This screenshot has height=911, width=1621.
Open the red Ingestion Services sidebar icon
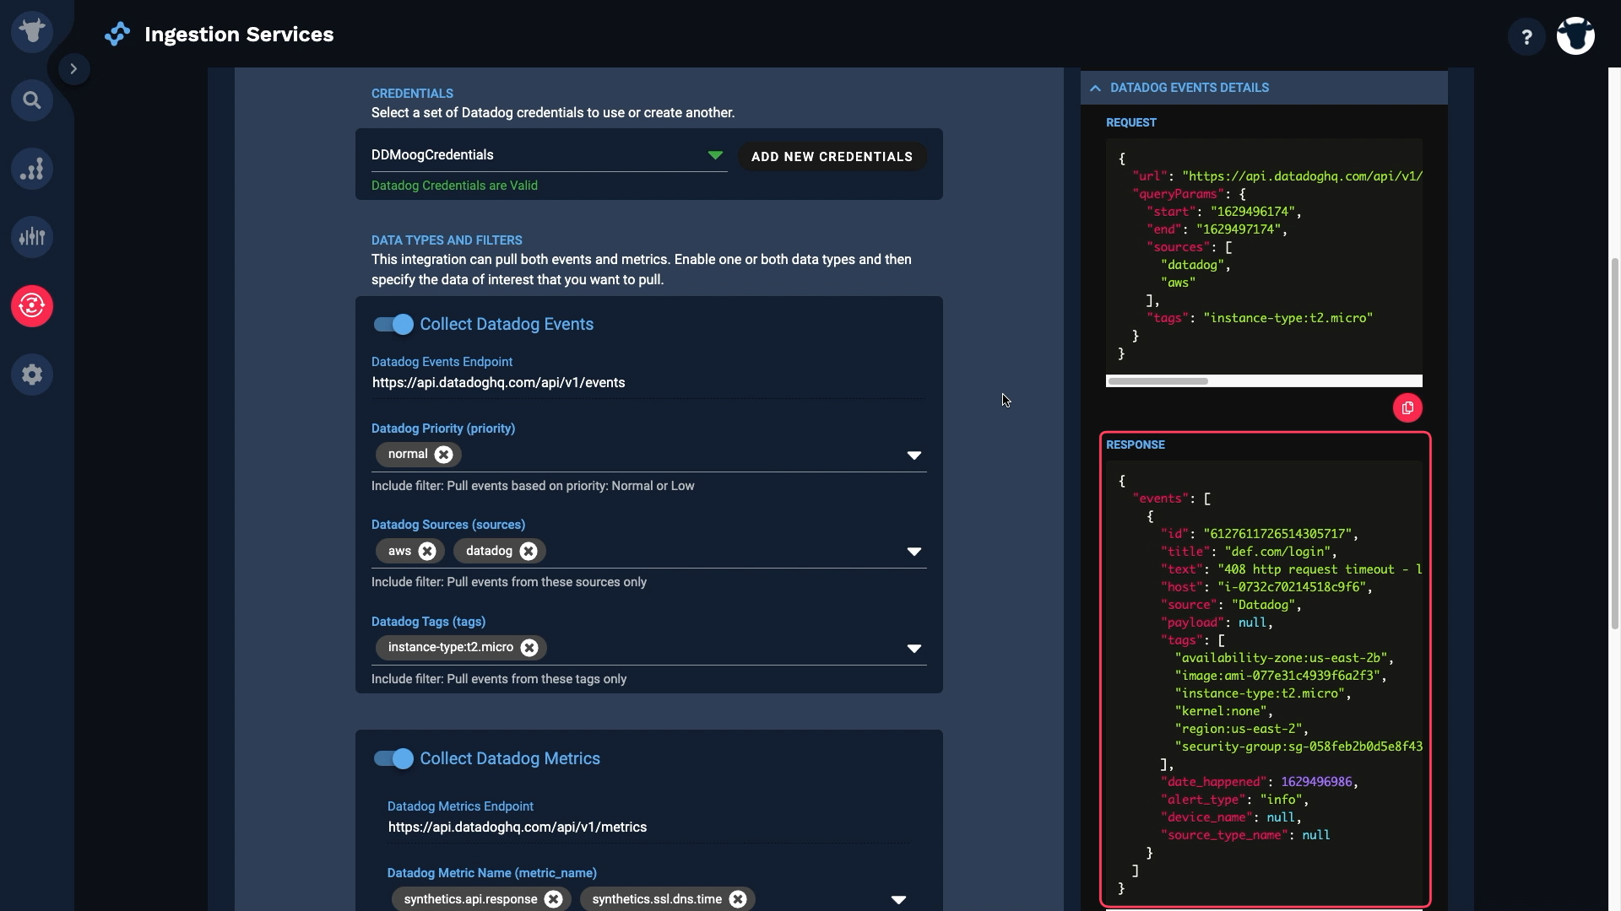[32, 305]
